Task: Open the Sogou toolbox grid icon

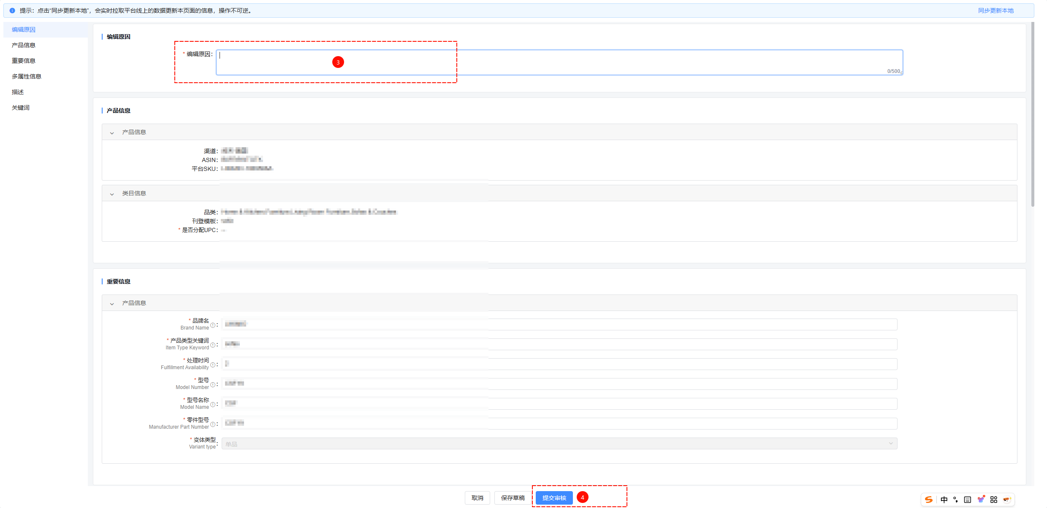Action: tap(994, 500)
